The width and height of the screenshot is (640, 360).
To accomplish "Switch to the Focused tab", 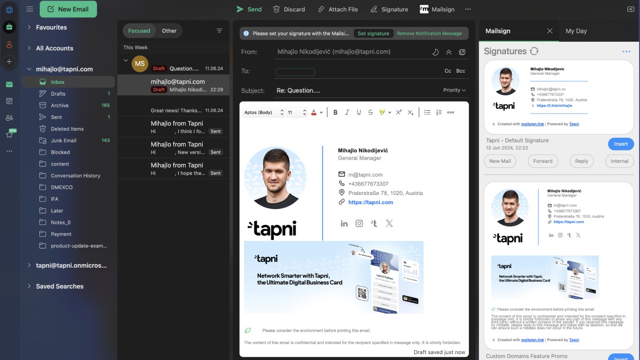I will click(139, 31).
